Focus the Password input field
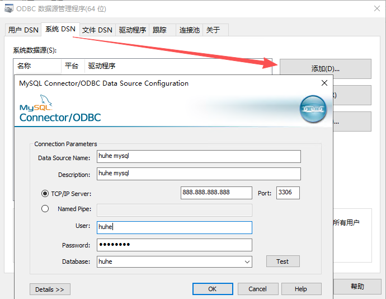 (x=175, y=245)
